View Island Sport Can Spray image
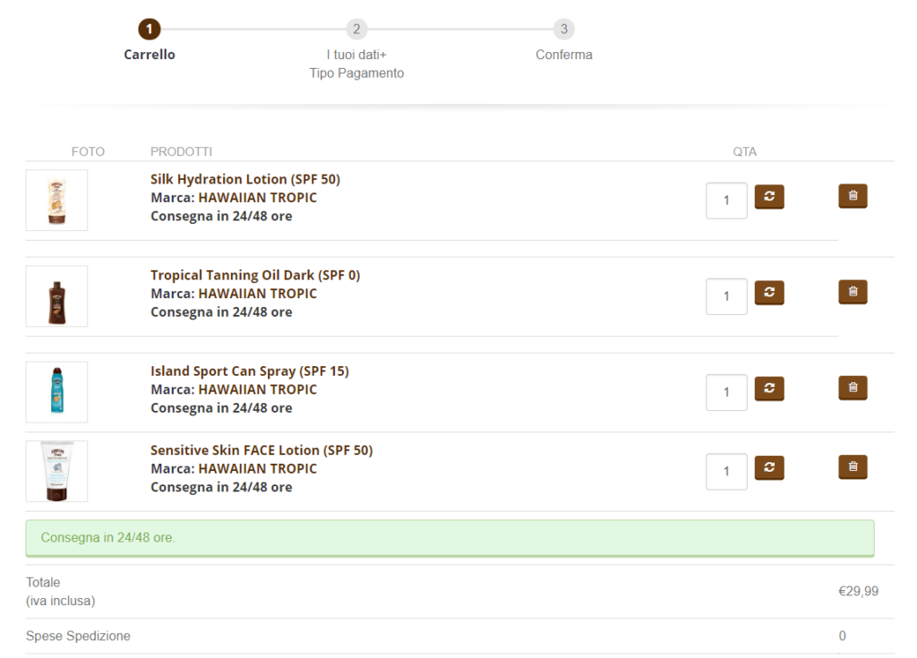Image resolution: width=917 pixels, height=658 pixels. point(56,392)
